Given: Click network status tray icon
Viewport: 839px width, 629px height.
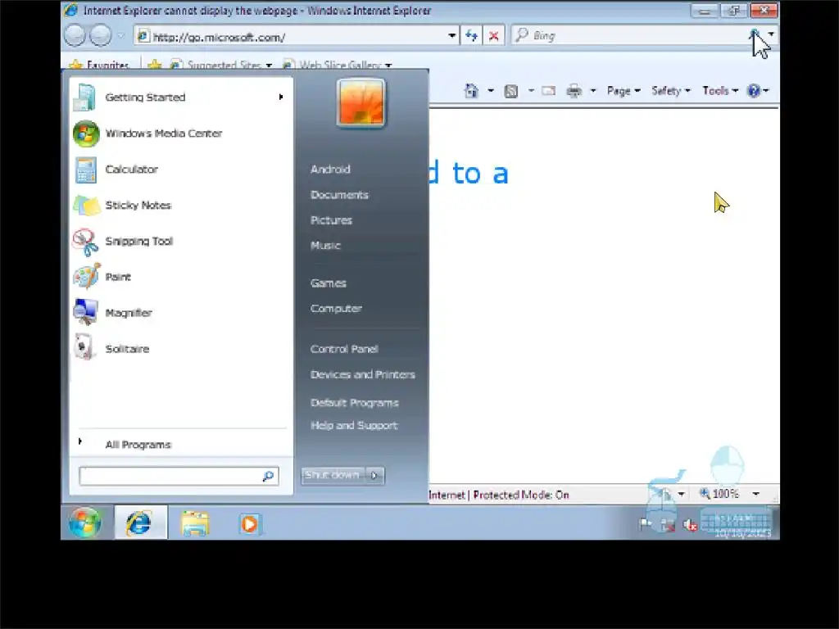Looking at the screenshot, I should click(x=667, y=525).
